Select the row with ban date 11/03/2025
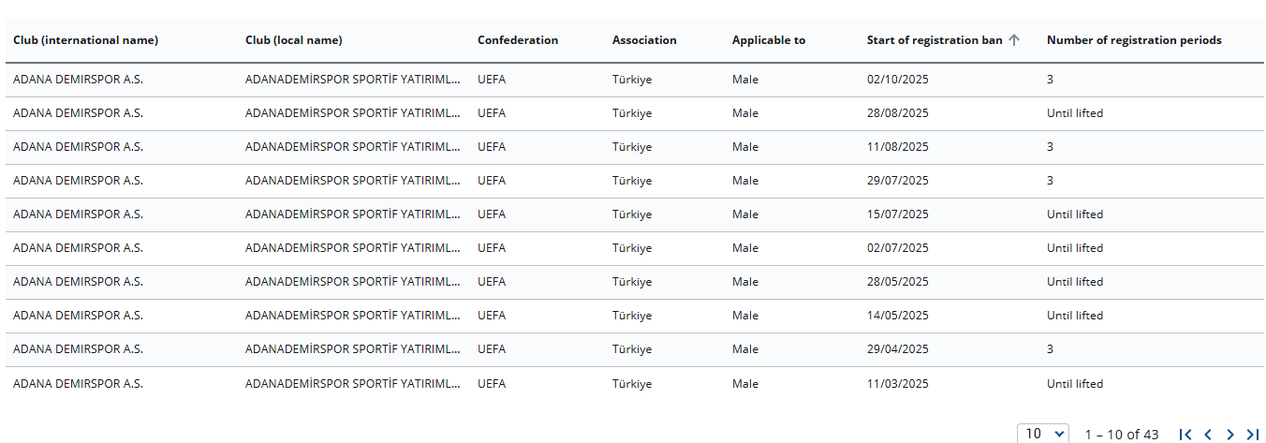1266x443 pixels. coord(897,384)
